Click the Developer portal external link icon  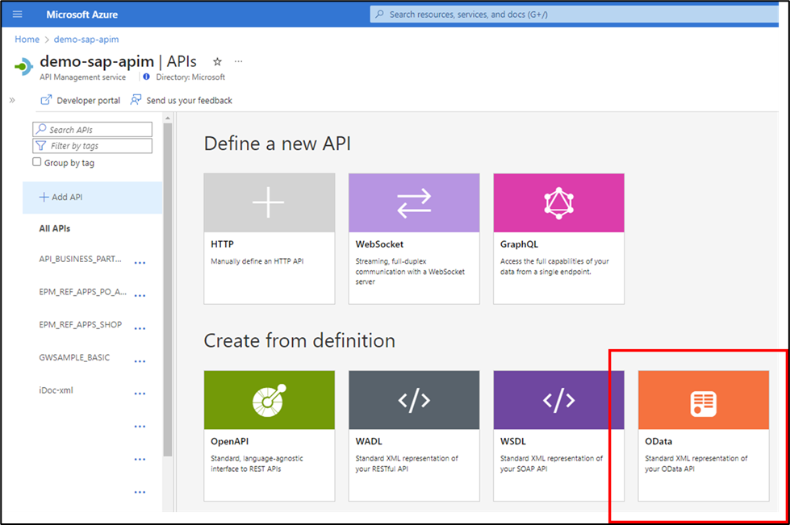(x=46, y=100)
